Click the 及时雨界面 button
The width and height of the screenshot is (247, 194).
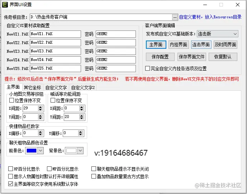coord(225,45)
